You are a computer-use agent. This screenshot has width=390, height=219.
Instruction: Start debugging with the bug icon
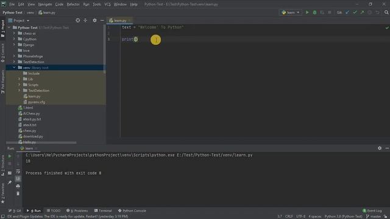(x=314, y=12)
